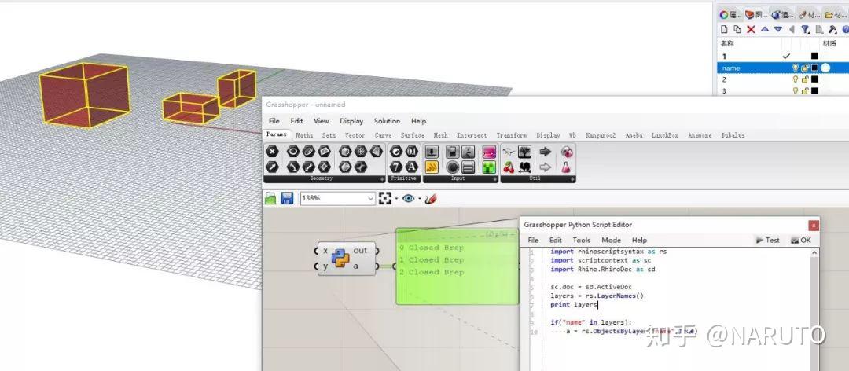
Task: Save the Grasshopper document with blue disk icon
Action: (x=288, y=198)
